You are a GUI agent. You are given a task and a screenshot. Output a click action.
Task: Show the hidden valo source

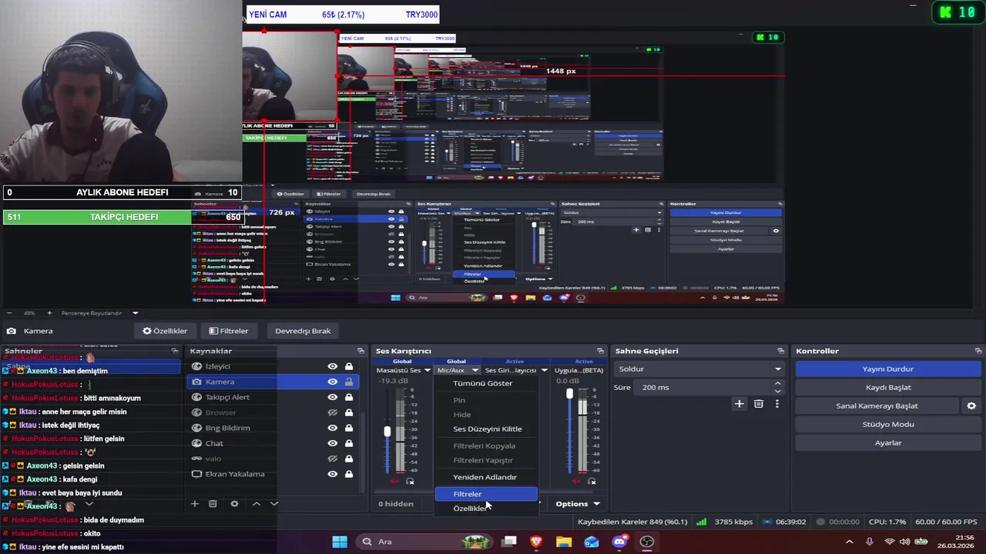tap(333, 459)
